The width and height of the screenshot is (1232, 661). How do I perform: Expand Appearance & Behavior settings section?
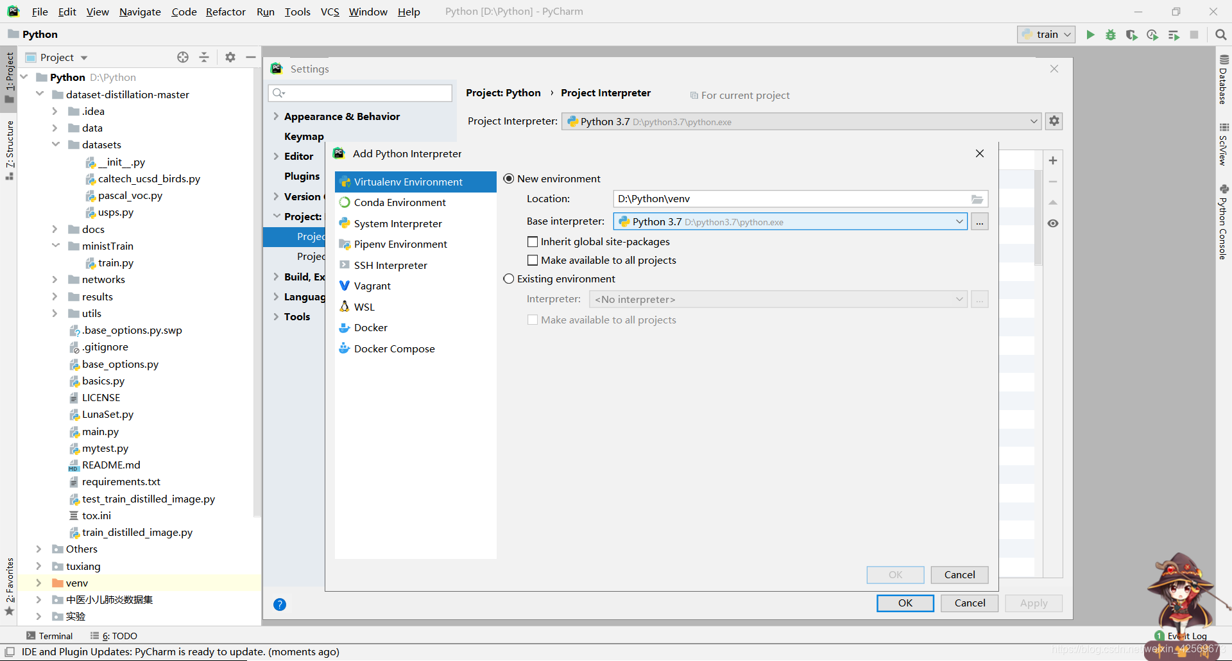coord(276,116)
